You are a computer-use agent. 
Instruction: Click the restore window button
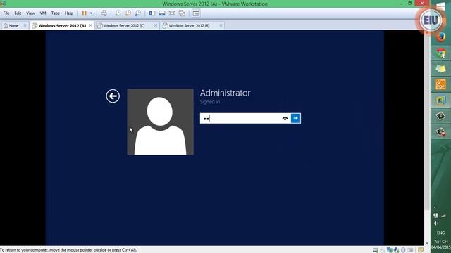pyautogui.click(x=410, y=4)
